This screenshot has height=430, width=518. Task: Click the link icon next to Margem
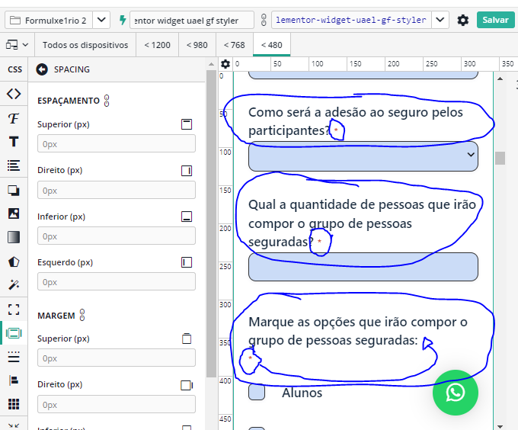tap(82, 315)
